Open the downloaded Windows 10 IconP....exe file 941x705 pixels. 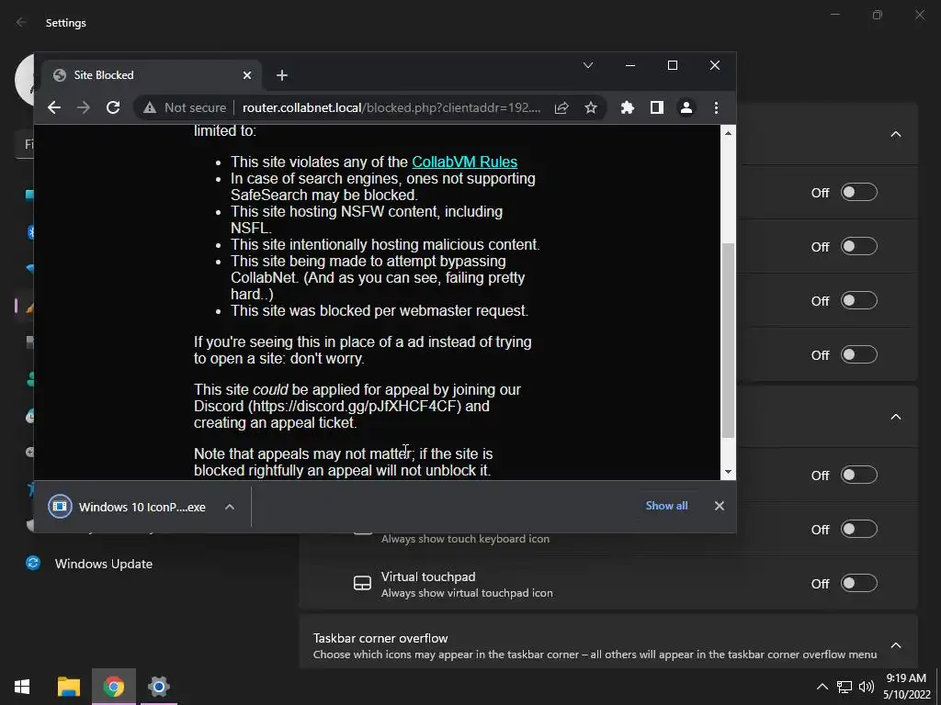127,507
